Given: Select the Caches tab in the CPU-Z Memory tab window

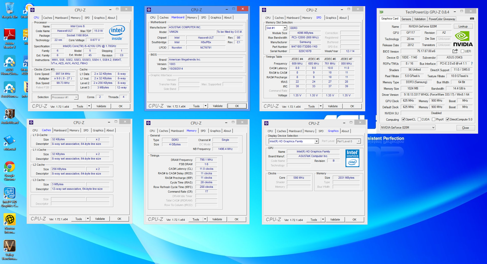Looking at the screenshot, I should [163, 131].
